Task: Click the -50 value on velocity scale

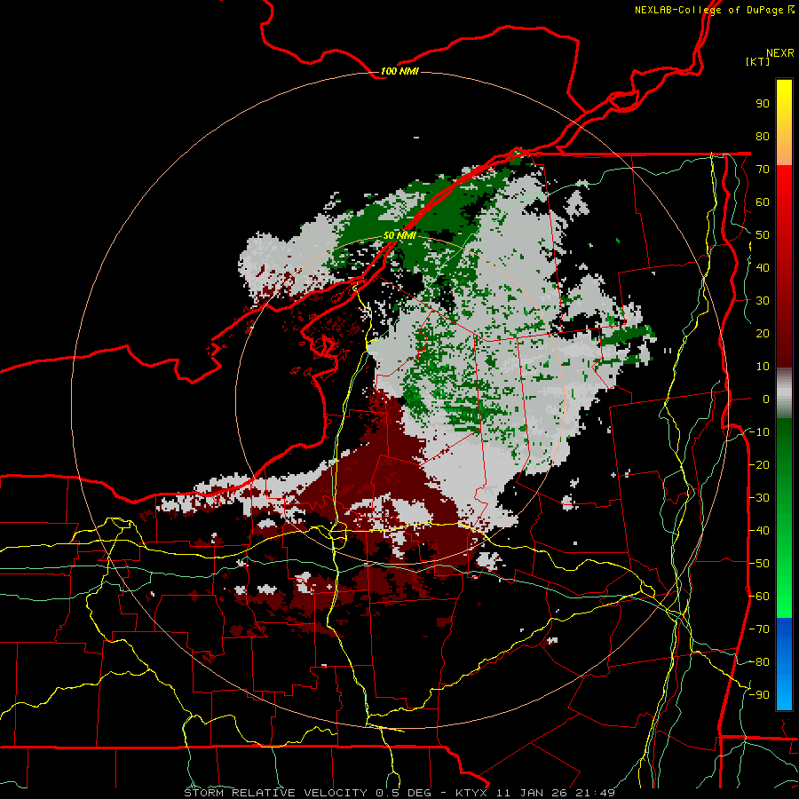Action: pyautogui.click(x=759, y=564)
